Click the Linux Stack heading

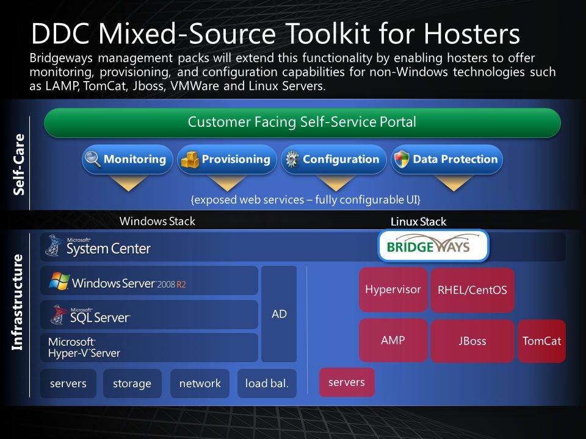click(x=418, y=222)
